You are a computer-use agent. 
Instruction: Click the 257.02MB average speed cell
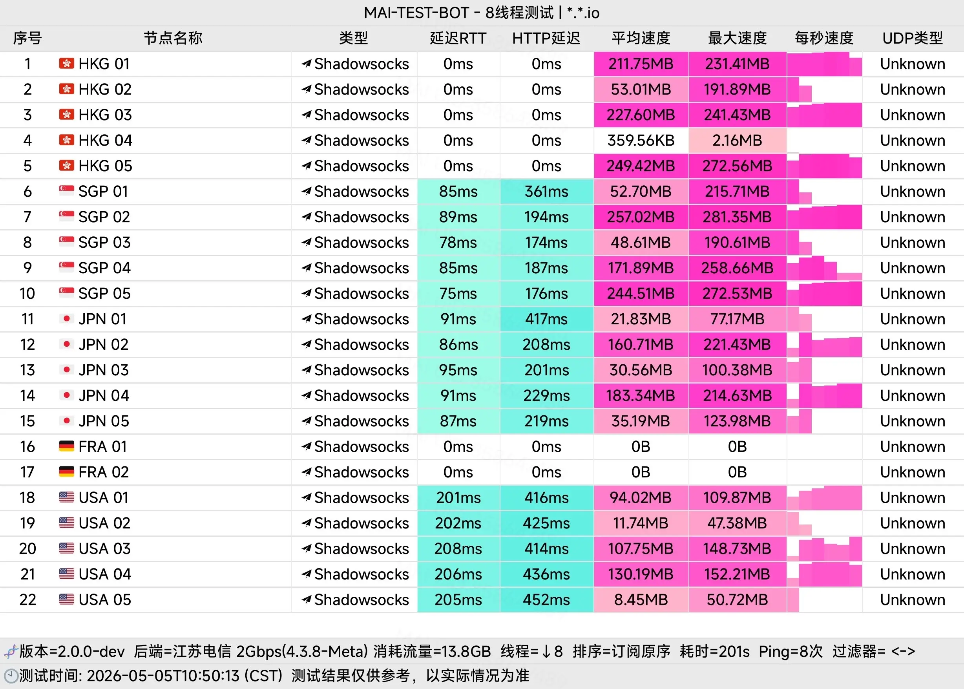[641, 217]
